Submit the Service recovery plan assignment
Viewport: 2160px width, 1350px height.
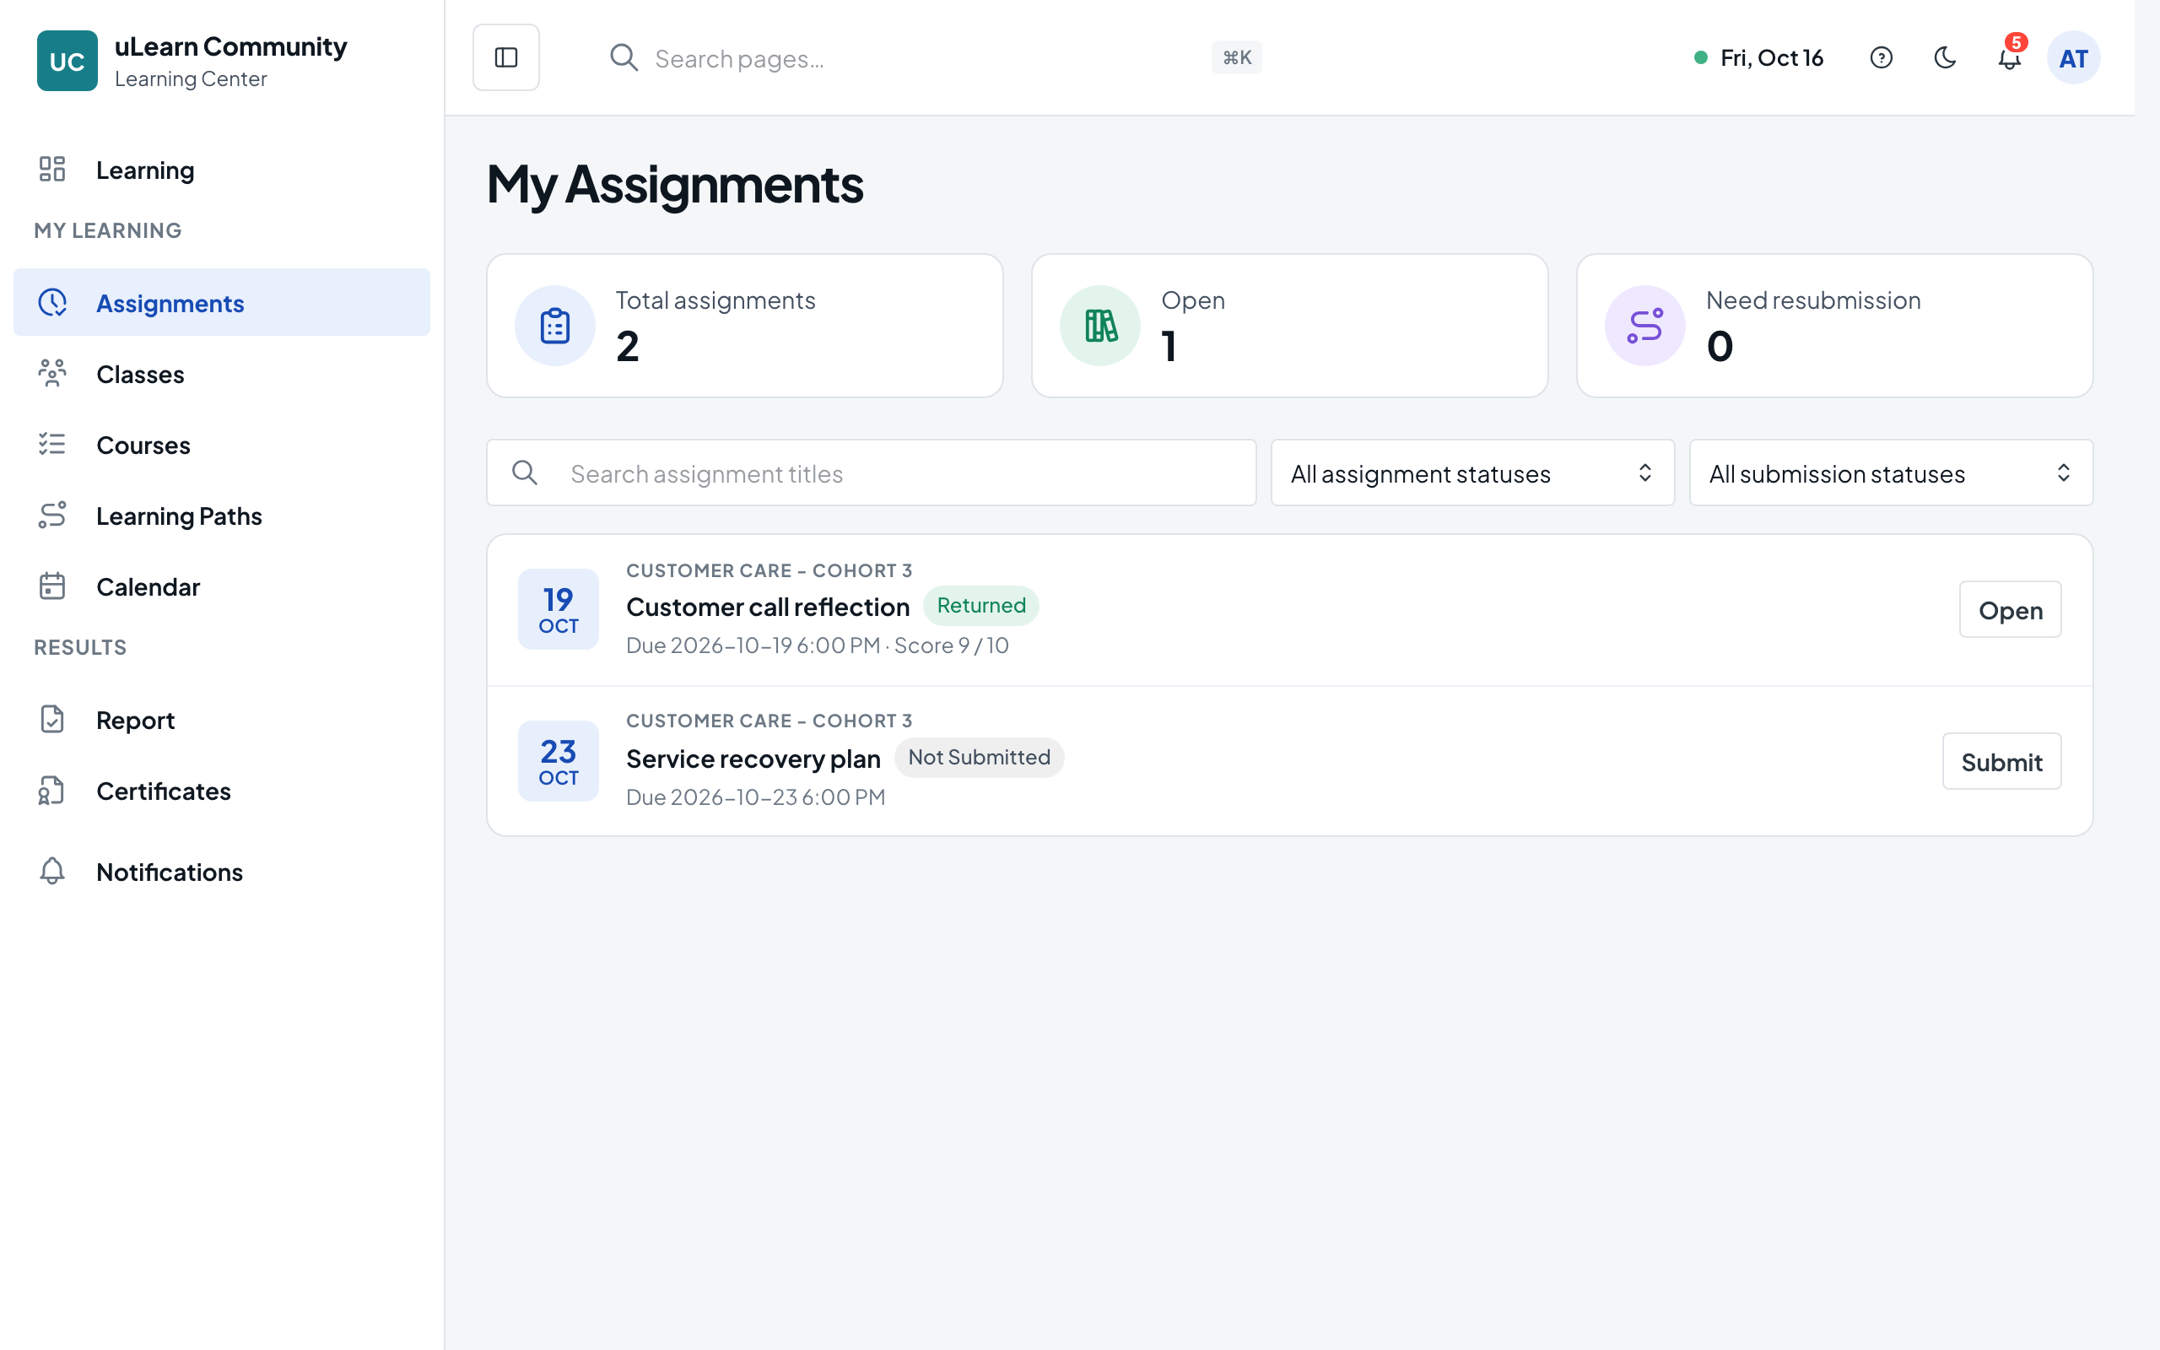2001,762
